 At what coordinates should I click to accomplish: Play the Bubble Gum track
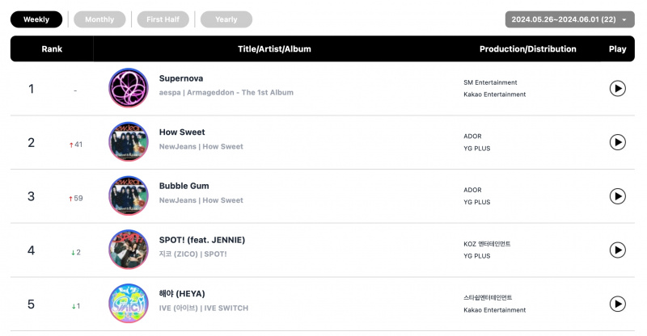(x=617, y=196)
